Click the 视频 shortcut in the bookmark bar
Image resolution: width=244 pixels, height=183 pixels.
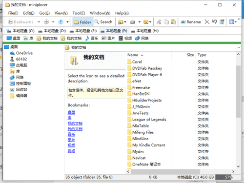click(x=125, y=39)
